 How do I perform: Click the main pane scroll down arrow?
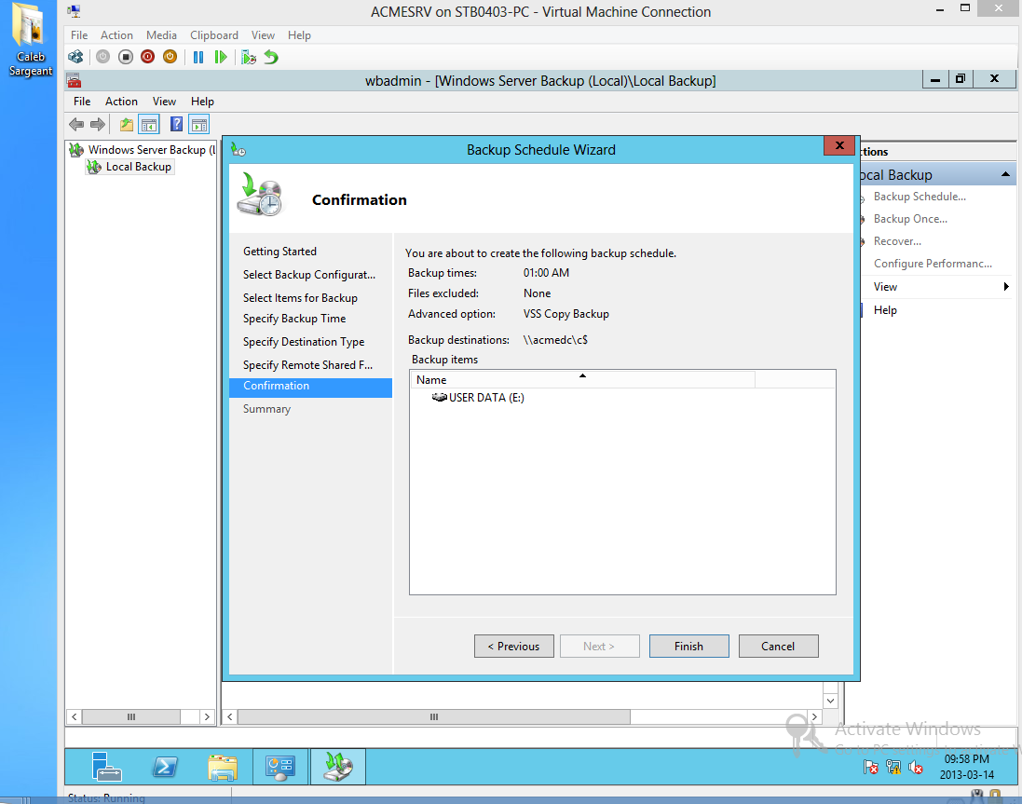tap(830, 702)
